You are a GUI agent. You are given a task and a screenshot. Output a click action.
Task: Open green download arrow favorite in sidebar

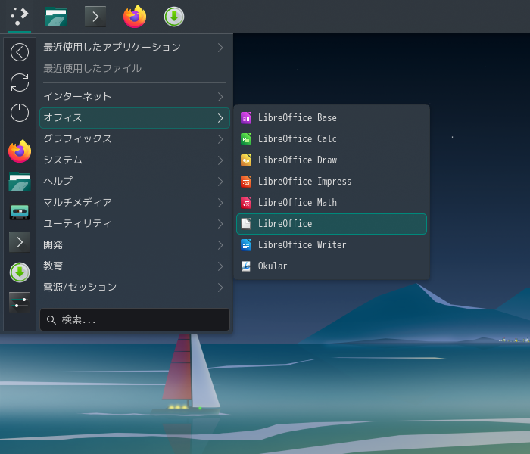[20, 272]
